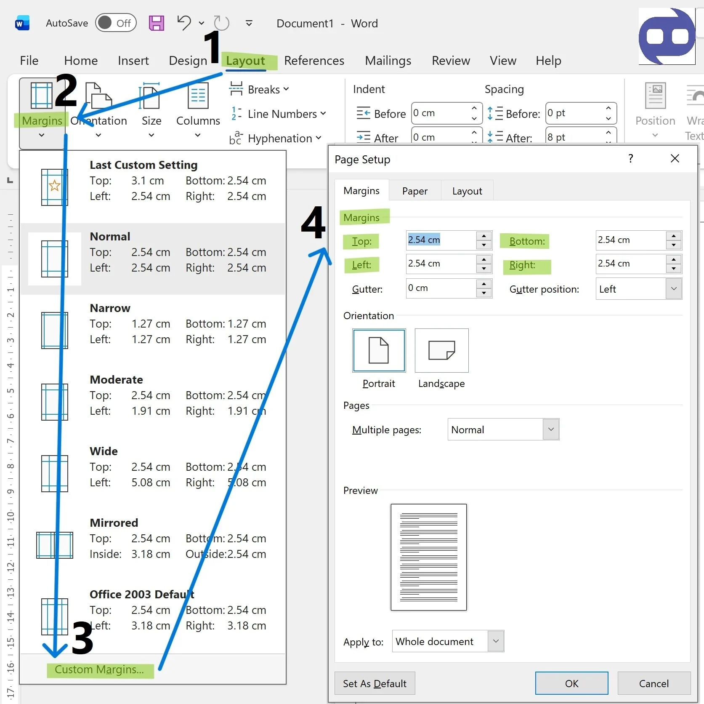Click the user account avatar icon
This screenshot has width=704, height=704.
[x=667, y=36]
